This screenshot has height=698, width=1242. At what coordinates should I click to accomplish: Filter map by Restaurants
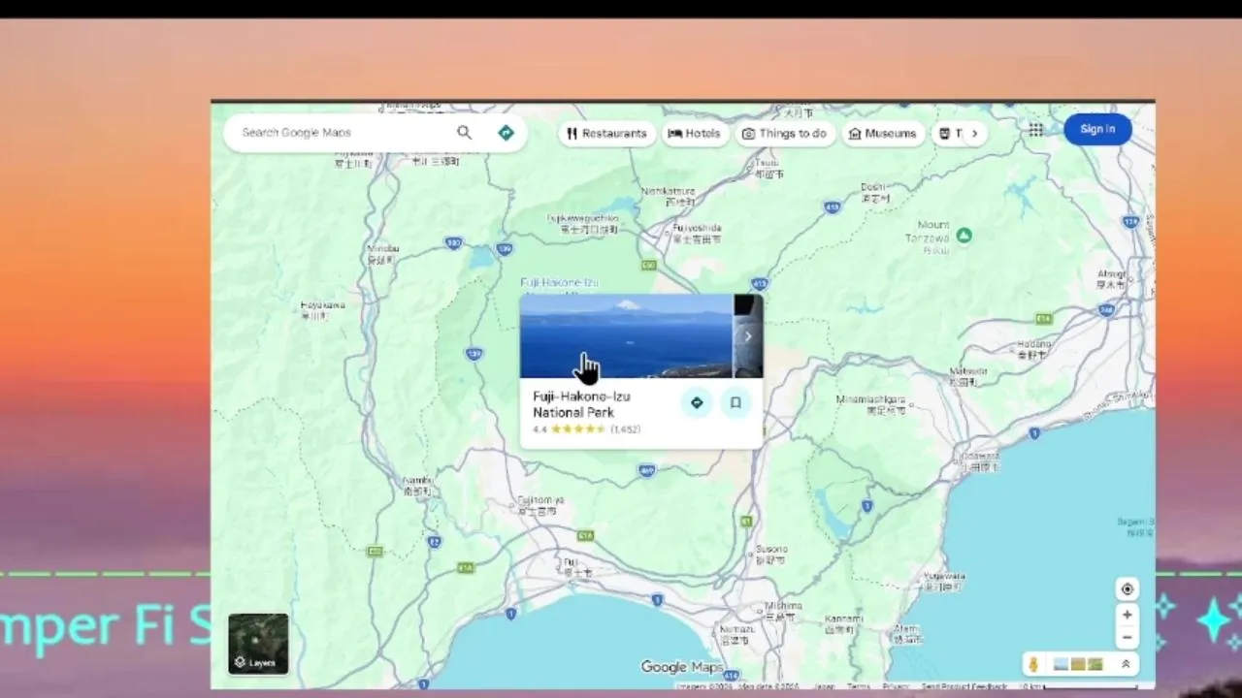click(607, 134)
